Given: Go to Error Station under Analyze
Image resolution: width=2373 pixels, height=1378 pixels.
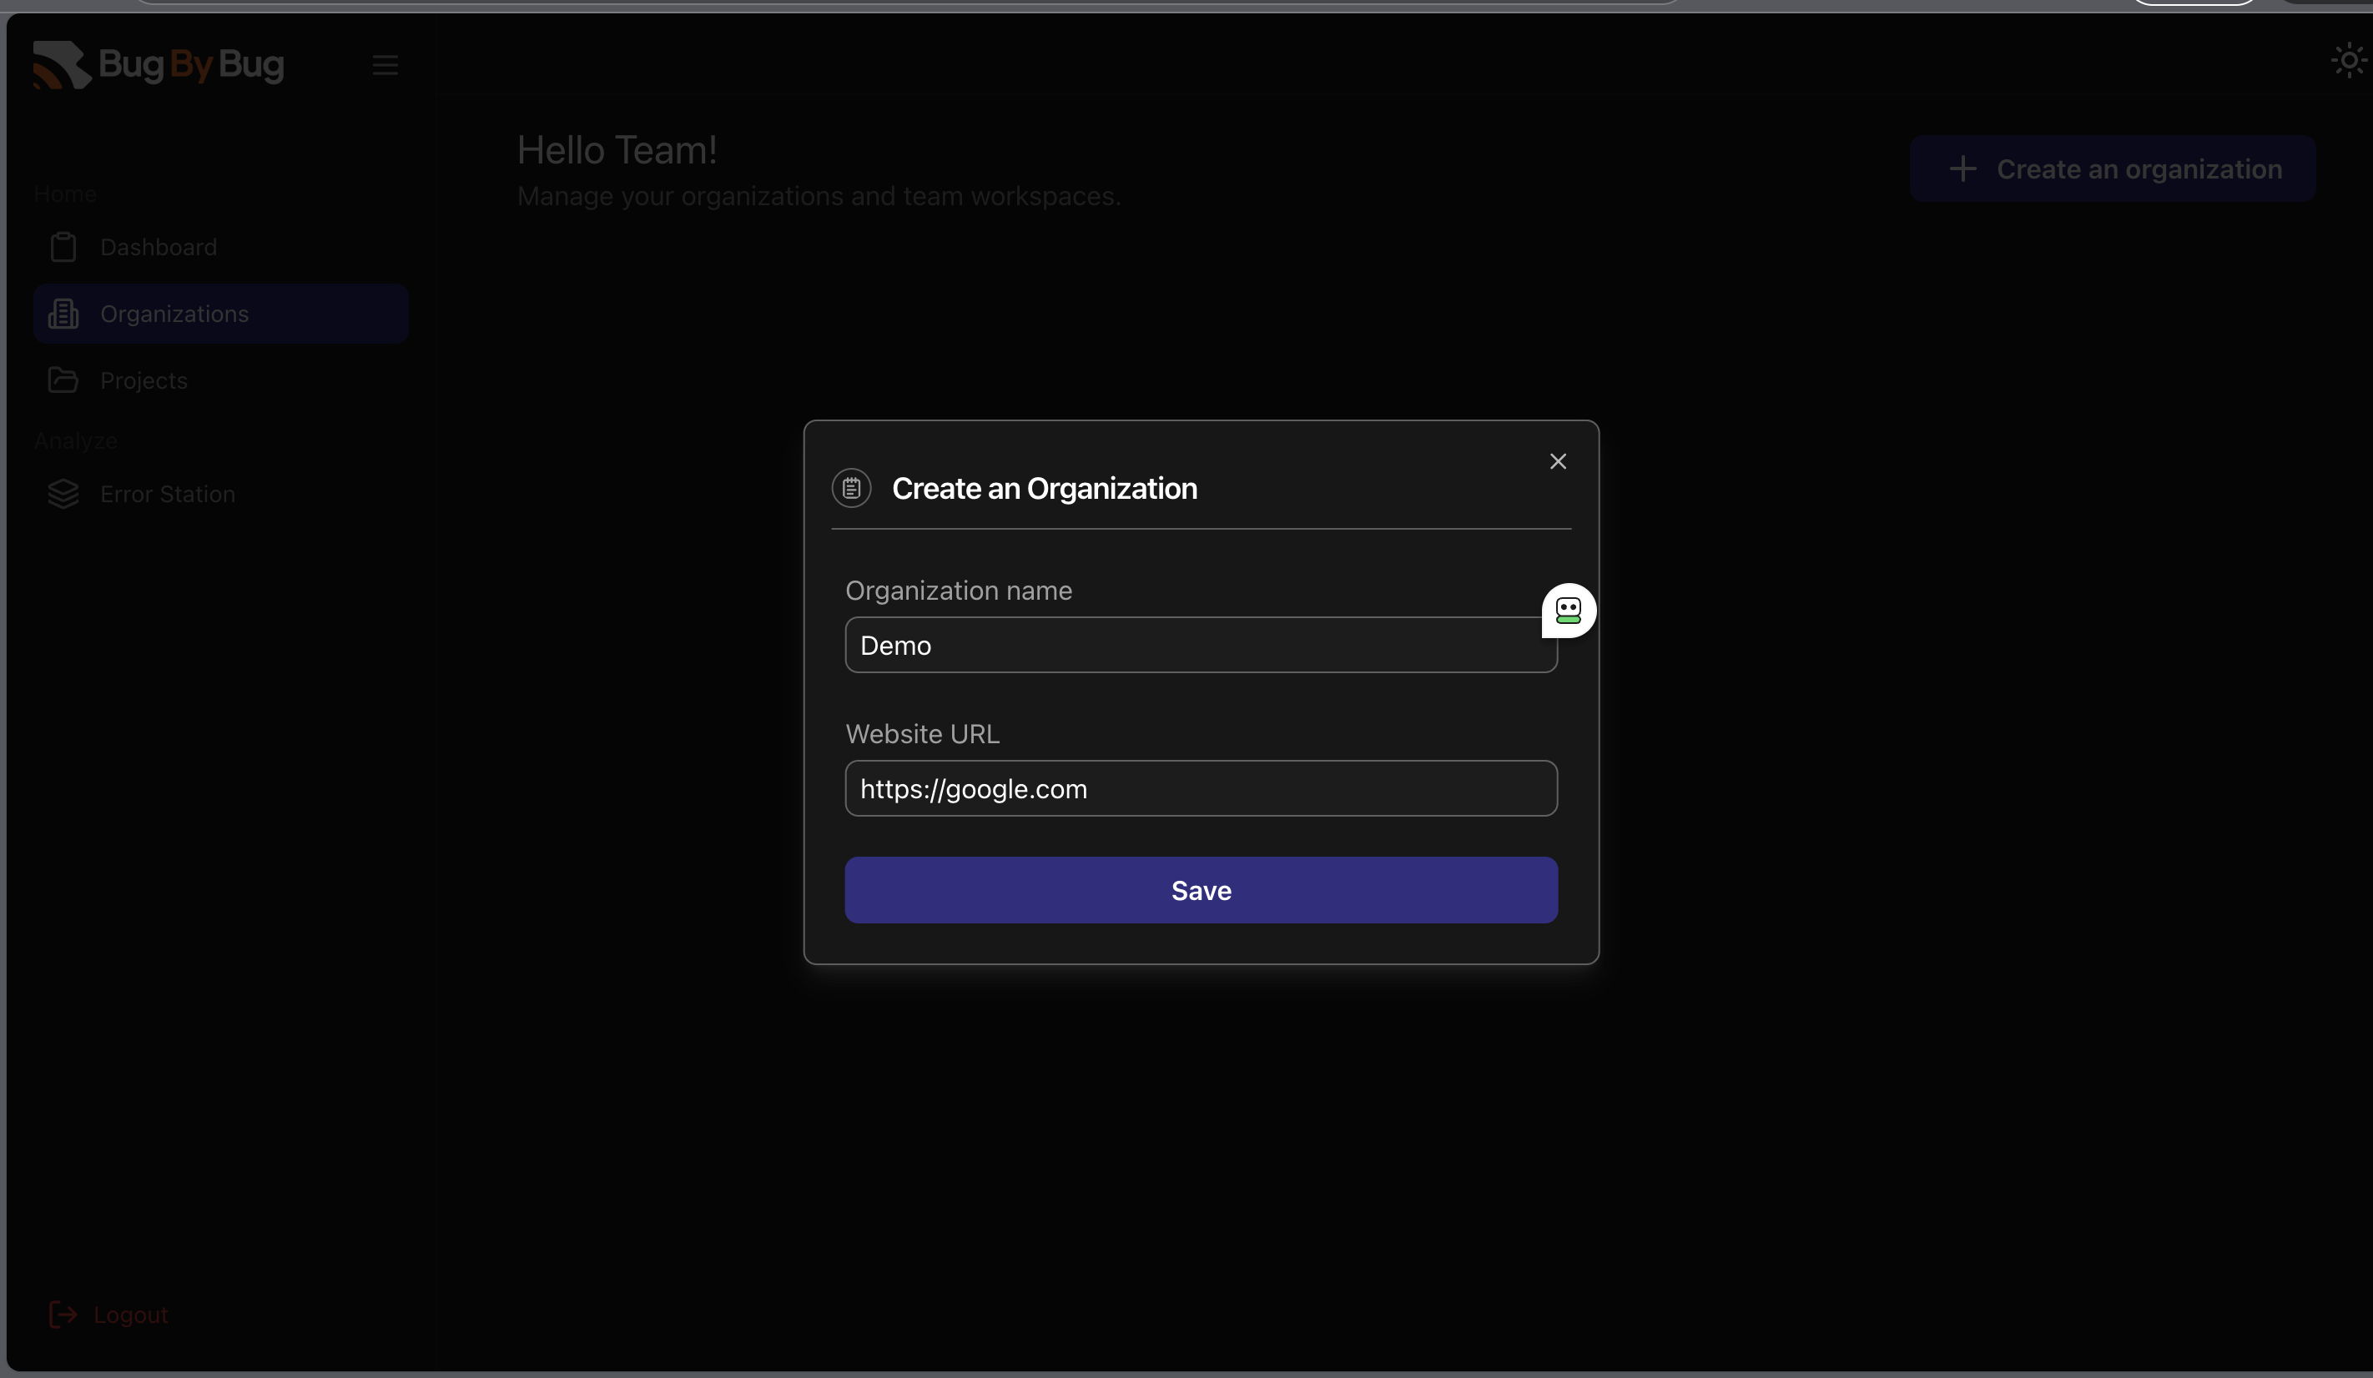Looking at the screenshot, I should pyautogui.click(x=168, y=494).
